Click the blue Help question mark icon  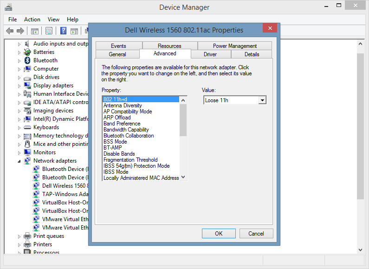click(63, 31)
